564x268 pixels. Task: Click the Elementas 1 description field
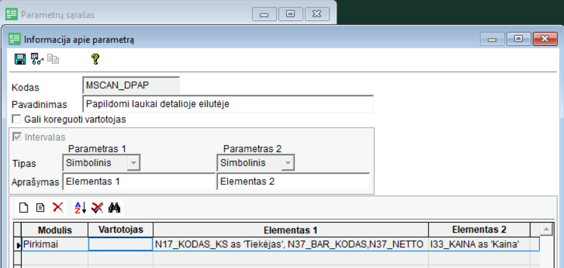(138, 182)
